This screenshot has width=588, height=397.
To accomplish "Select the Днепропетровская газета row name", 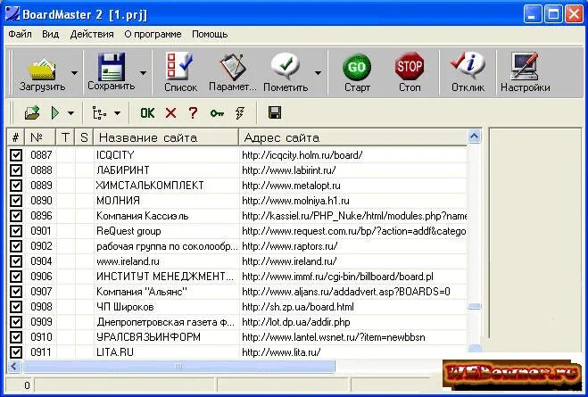I will pos(165,322).
